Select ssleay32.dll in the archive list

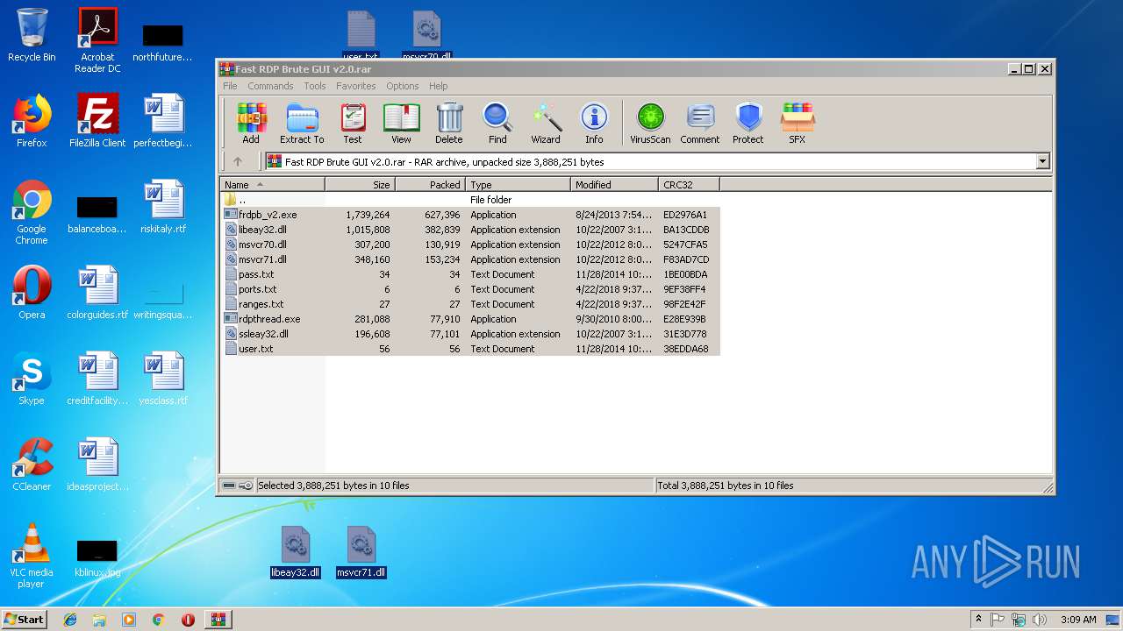pyautogui.click(x=470, y=334)
